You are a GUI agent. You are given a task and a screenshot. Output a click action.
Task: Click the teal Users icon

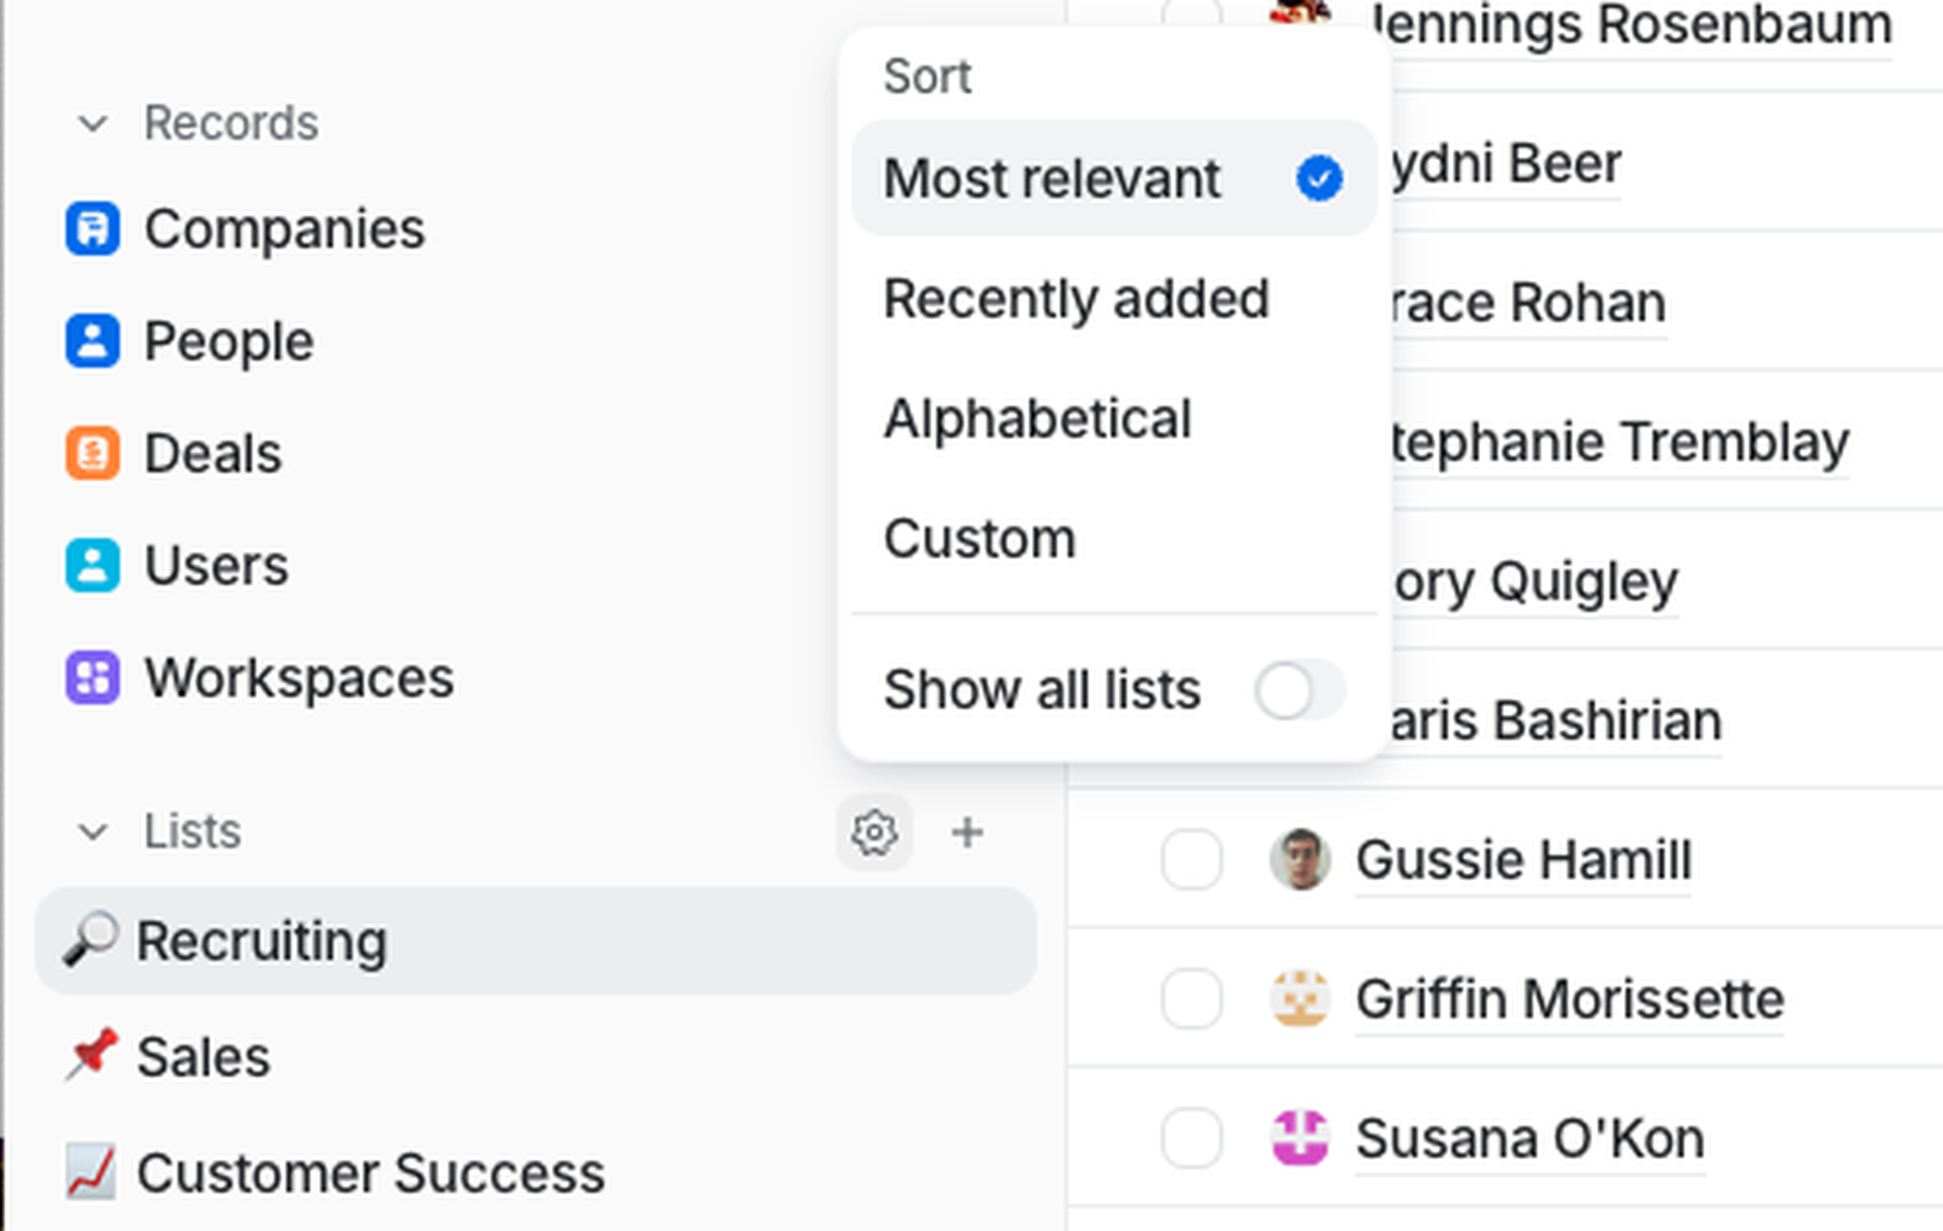click(92, 566)
